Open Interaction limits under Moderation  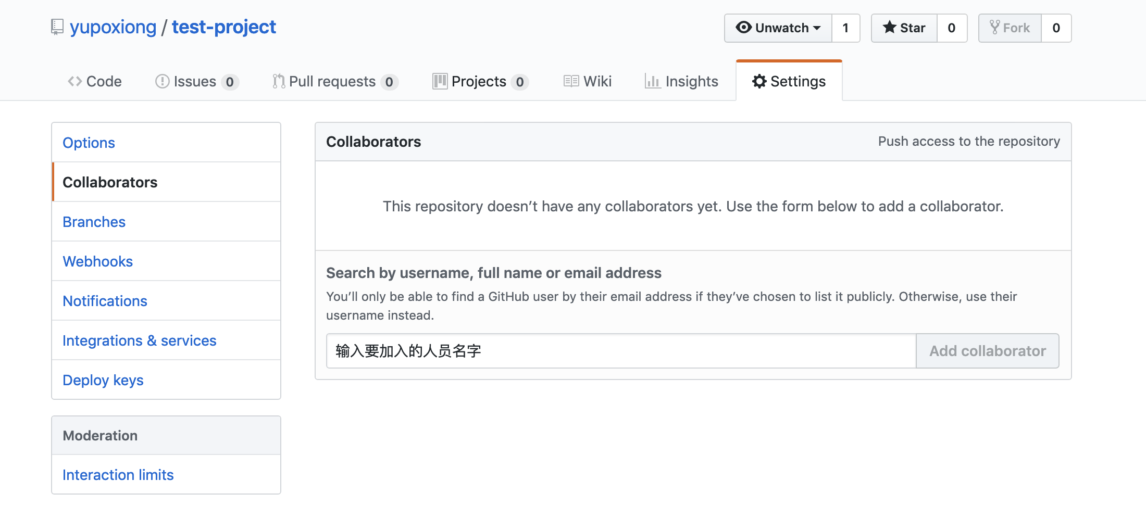point(166,475)
